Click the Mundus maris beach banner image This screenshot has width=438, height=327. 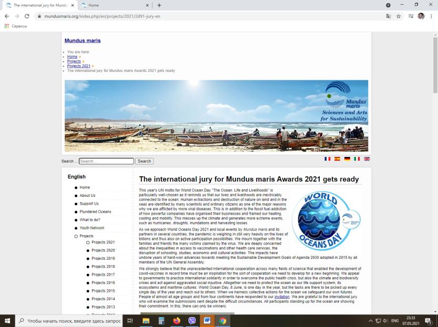[217, 115]
